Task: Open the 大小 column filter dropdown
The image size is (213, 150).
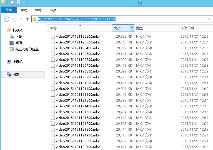Action: pos(132,28)
